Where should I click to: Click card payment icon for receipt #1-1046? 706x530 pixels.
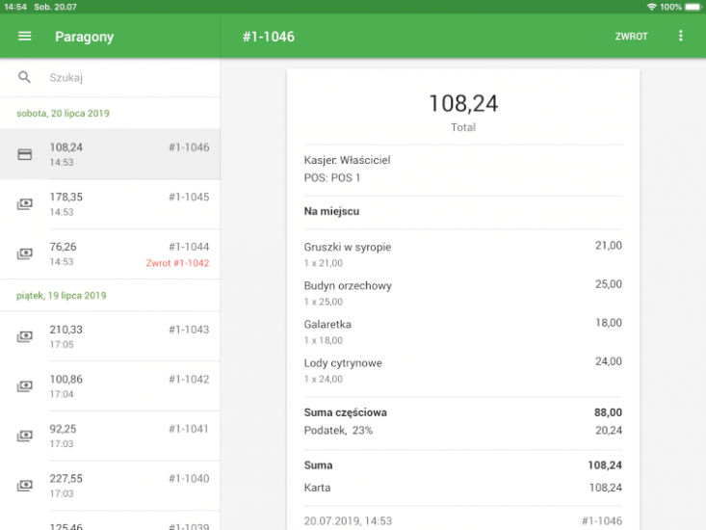point(25,154)
